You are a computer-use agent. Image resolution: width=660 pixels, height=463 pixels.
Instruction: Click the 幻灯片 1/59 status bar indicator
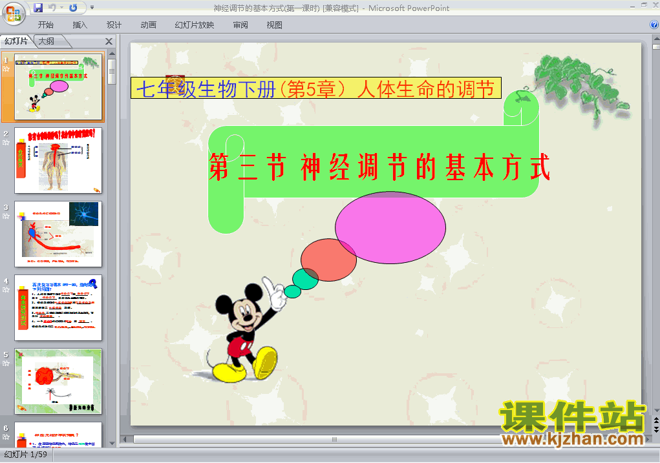tap(25, 455)
